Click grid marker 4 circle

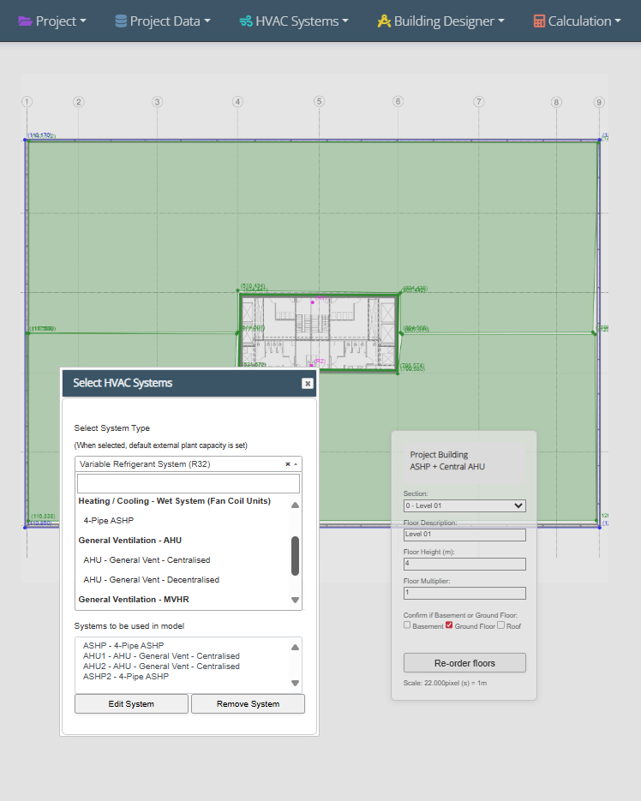pyautogui.click(x=237, y=101)
